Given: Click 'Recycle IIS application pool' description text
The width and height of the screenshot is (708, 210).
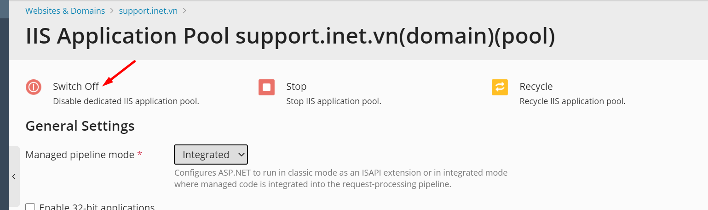Looking at the screenshot, I should 572,101.
